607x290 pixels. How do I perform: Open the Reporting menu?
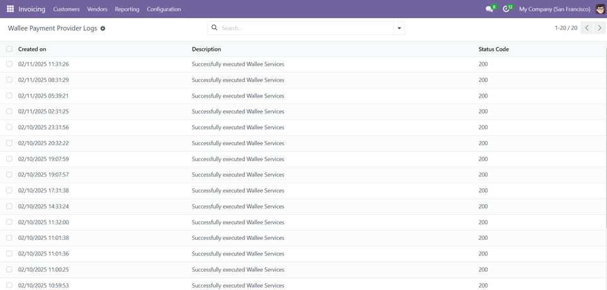(x=127, y=9)
